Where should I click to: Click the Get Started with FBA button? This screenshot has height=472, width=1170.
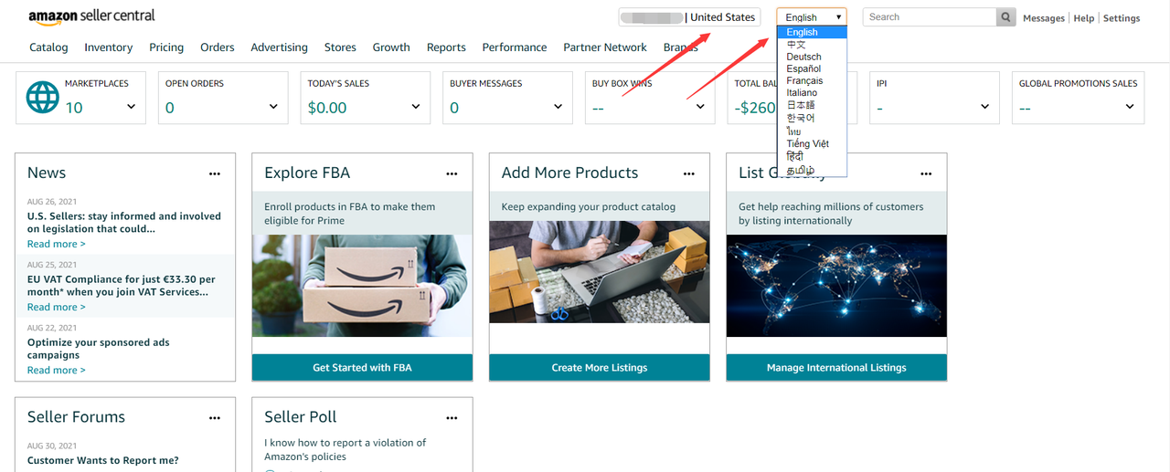362,368
